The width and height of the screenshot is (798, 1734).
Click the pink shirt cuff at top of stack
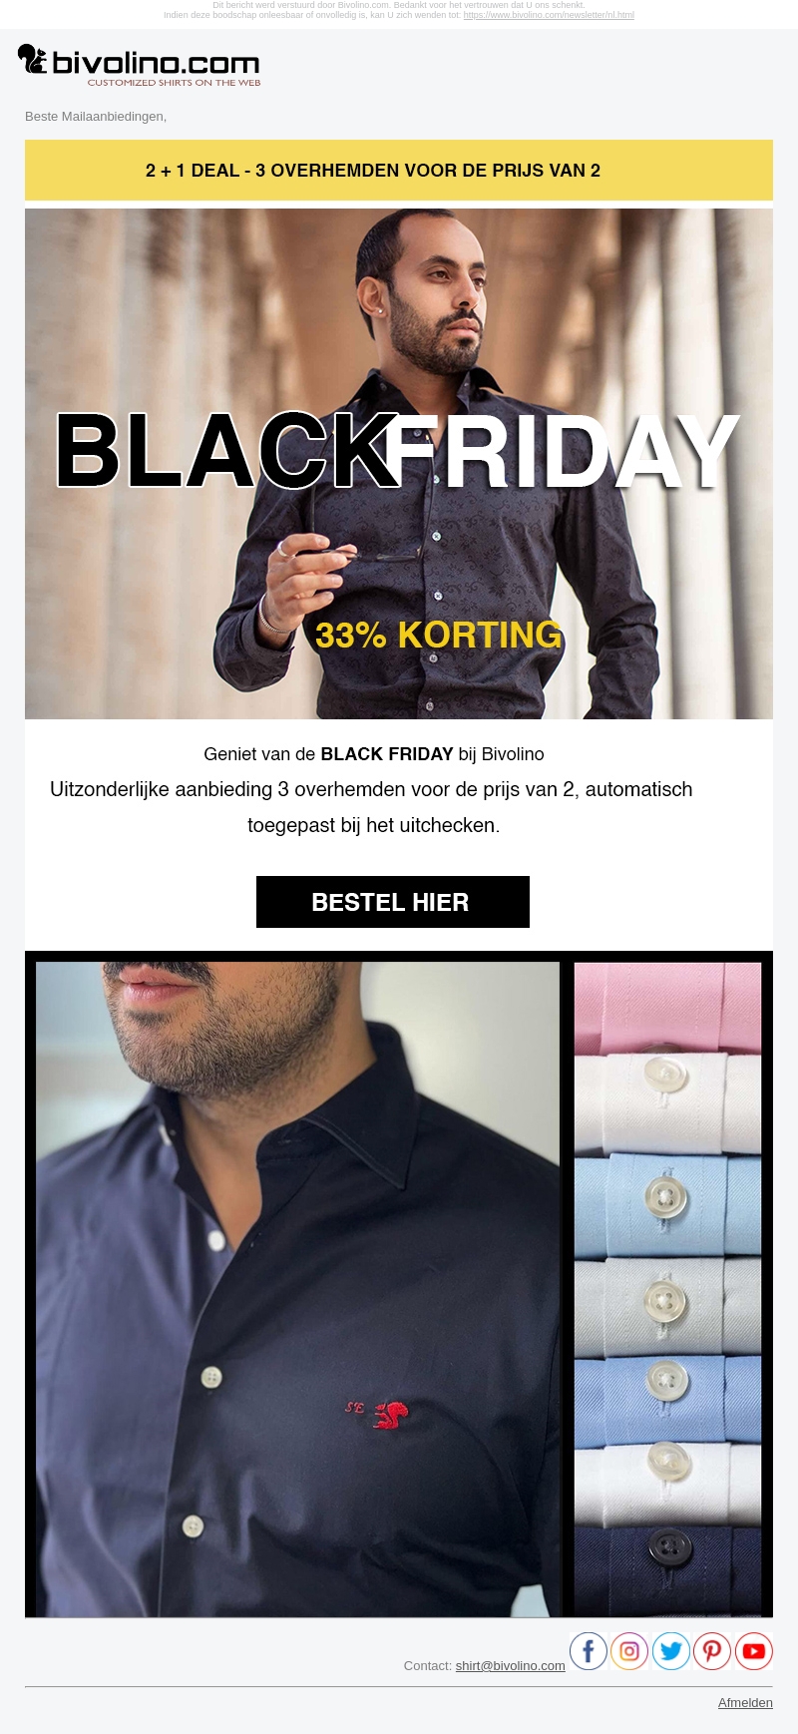click(667, 1008)
